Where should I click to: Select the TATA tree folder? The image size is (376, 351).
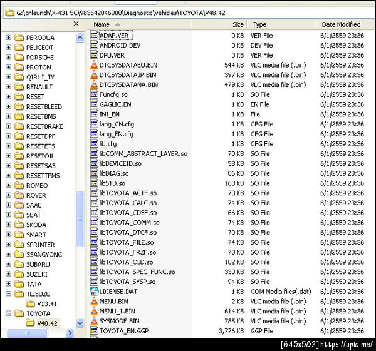(x=34, y=284)
